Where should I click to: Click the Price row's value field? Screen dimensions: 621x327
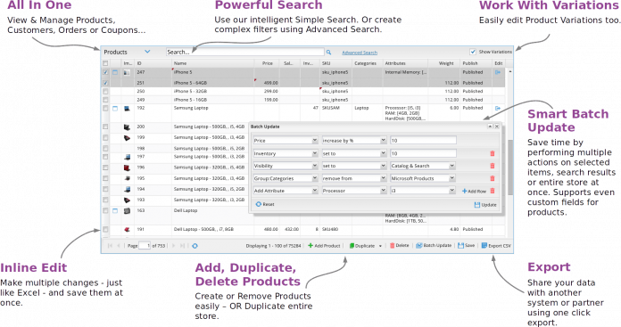point(423,141)
